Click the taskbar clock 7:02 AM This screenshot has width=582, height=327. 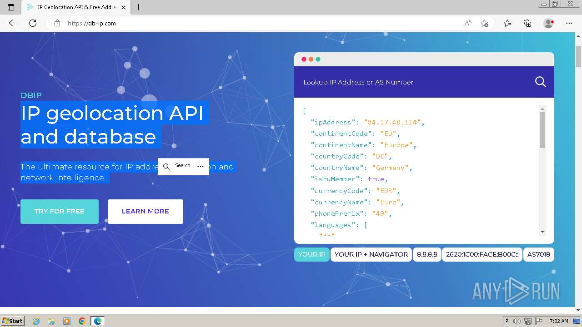pos(559,321)
